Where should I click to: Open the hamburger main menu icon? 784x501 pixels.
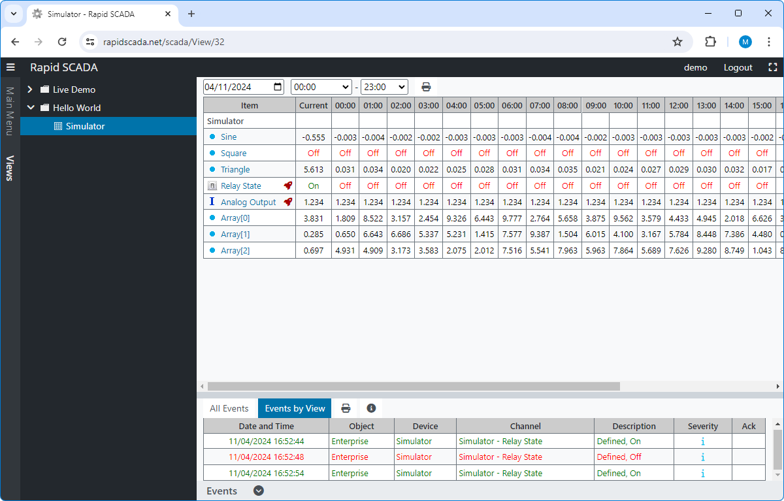[x=10, y=67]
